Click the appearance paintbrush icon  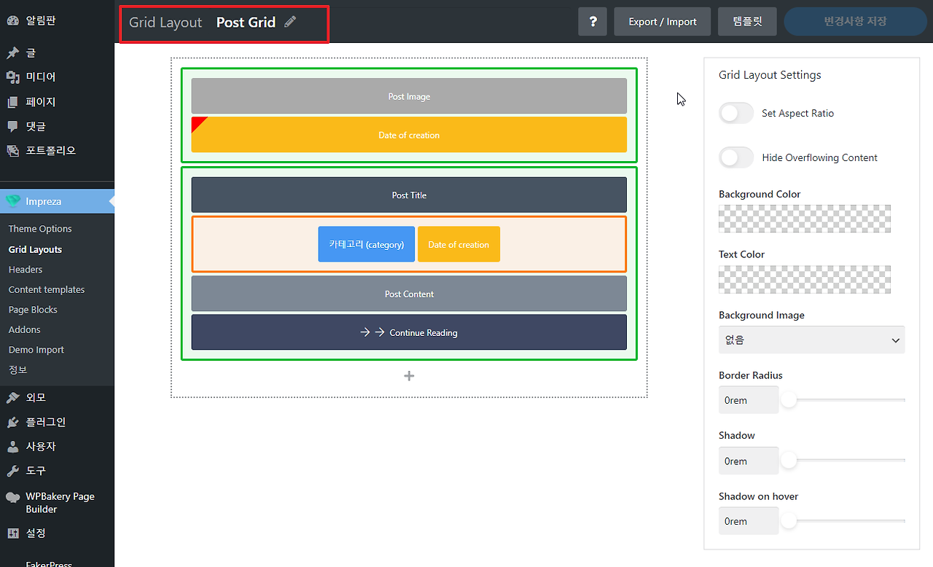tap(13, 398)
